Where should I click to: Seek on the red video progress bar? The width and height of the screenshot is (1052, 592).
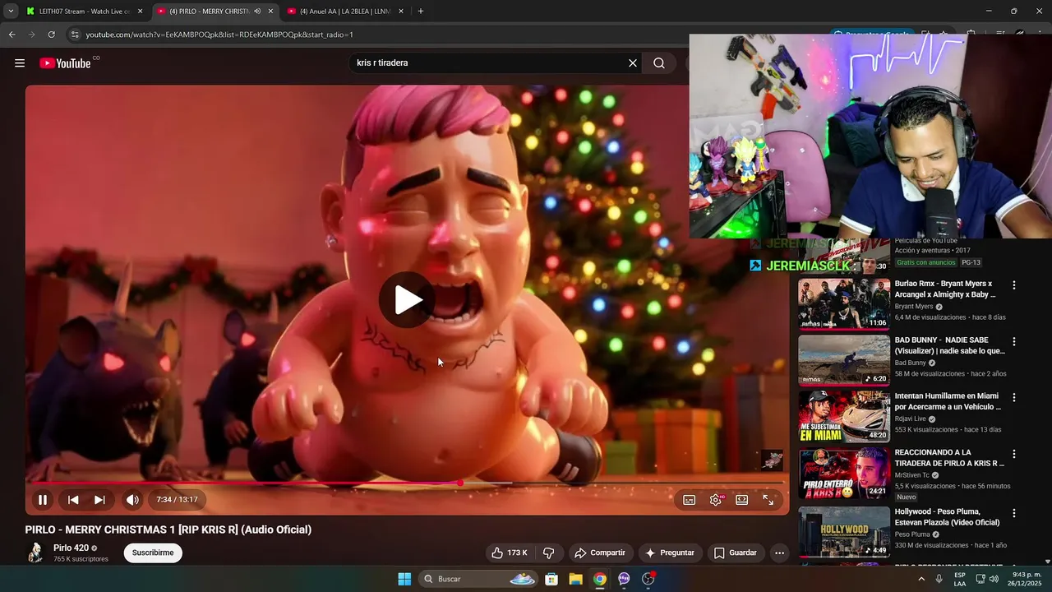pos(407,483)
